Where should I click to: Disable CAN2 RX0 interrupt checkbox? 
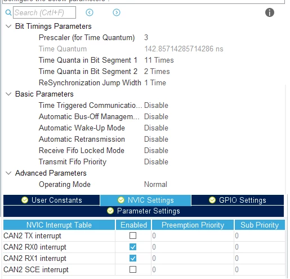click(133, 247)
